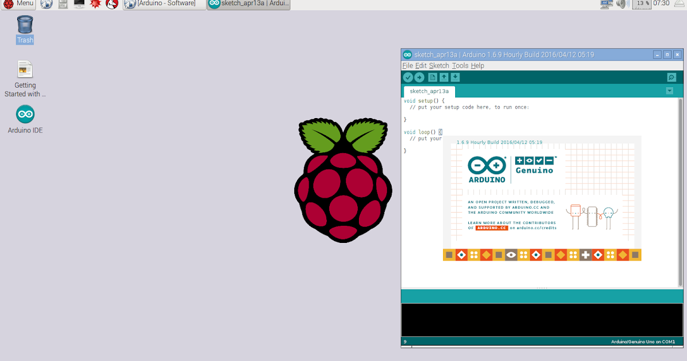Open the Raspberry Pi Menu button
Viewport: 687px width, 361px height.
coord(18,4)
